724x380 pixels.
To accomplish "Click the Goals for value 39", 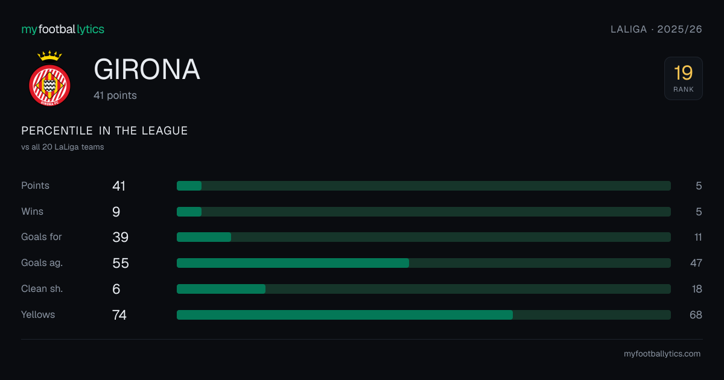I will click(x=121, y=237).
